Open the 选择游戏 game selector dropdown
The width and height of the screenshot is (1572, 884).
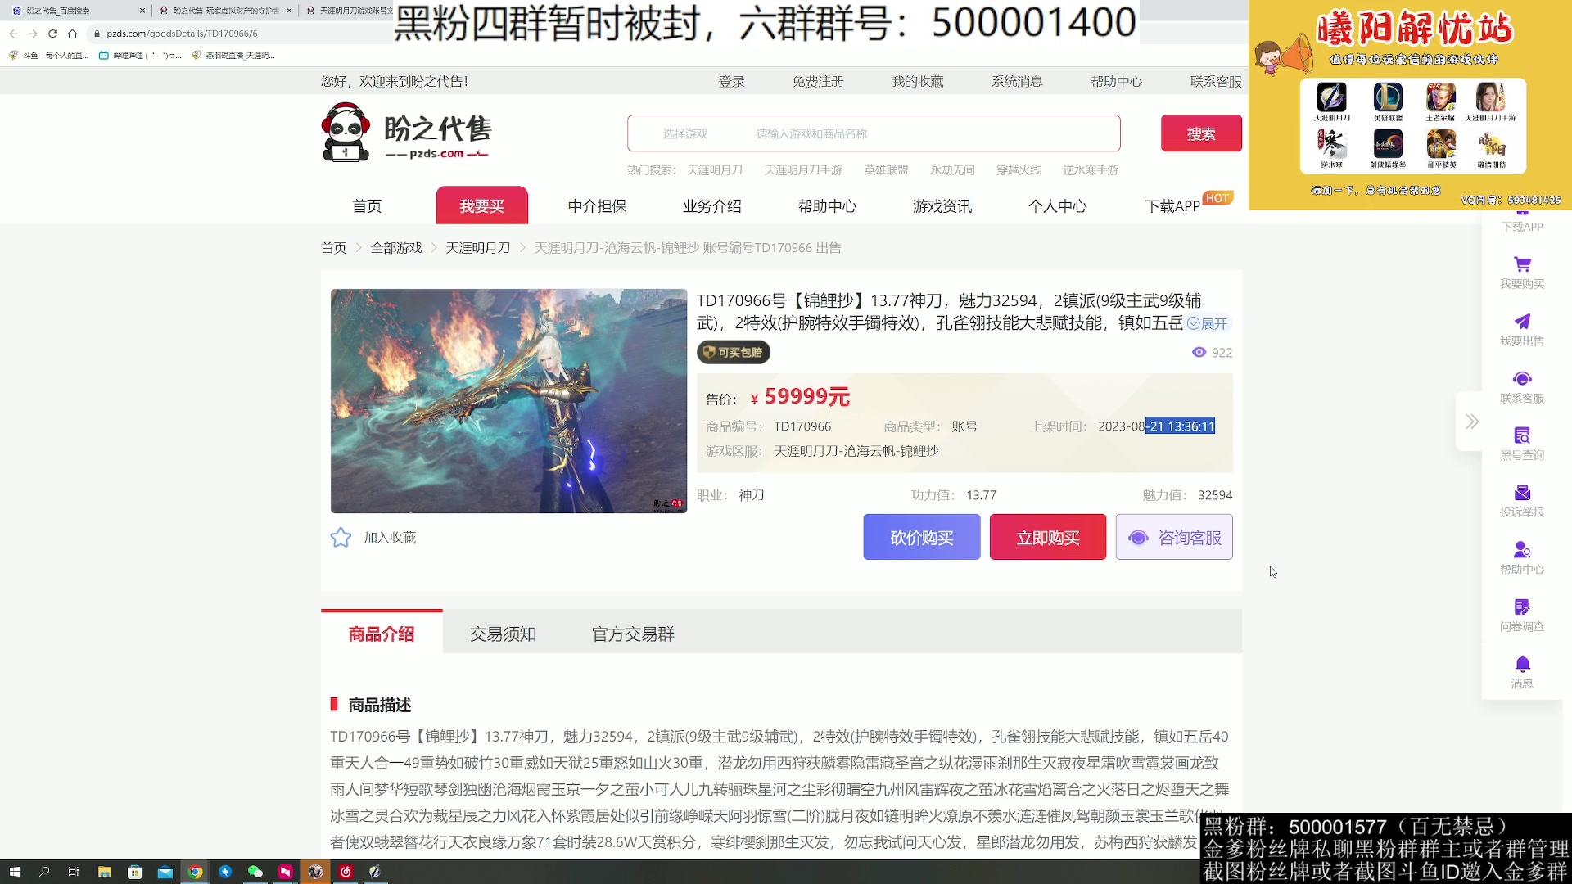tap(686, 133)
